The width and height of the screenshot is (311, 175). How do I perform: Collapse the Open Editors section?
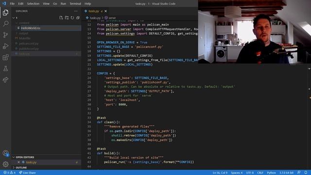point(14,157)
